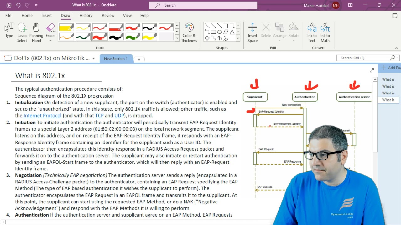Pick the diamond shape
The height and width of the screenshot is (225, 401).
click(x=207, y=38)
